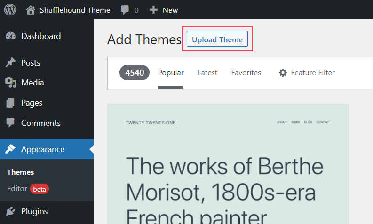Switch to the Latest themes tab
The height and width of the screenshot is (224, 373).
pos(207,73)
